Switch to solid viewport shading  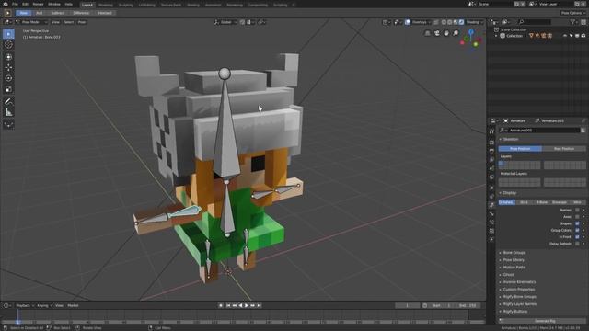tap(450, 22)
